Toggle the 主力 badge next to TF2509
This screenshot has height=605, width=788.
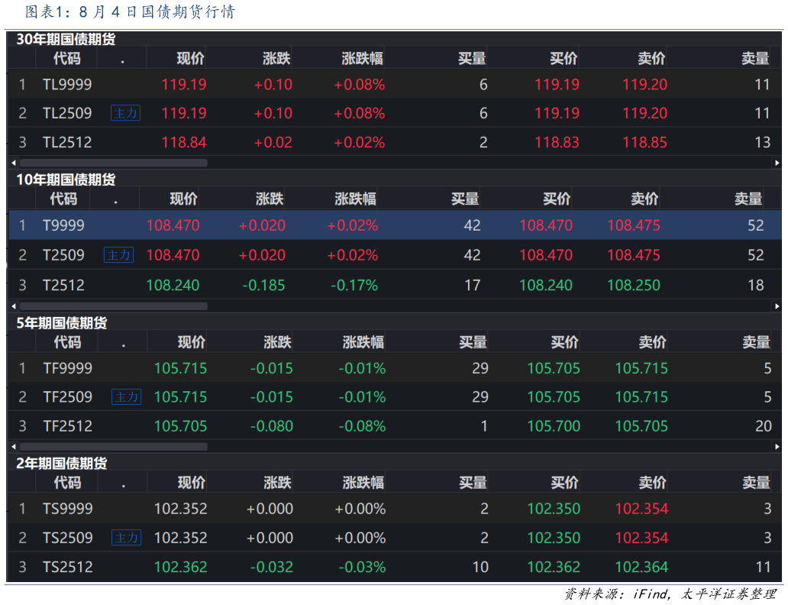[x=125, y=397]
